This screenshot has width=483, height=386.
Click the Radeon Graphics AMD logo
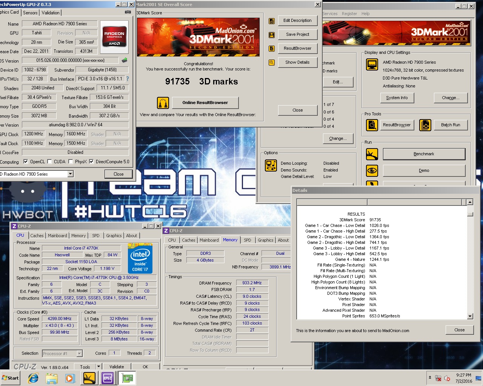(114, 37)
